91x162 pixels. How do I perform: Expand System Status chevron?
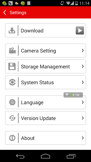coord(83,82)
